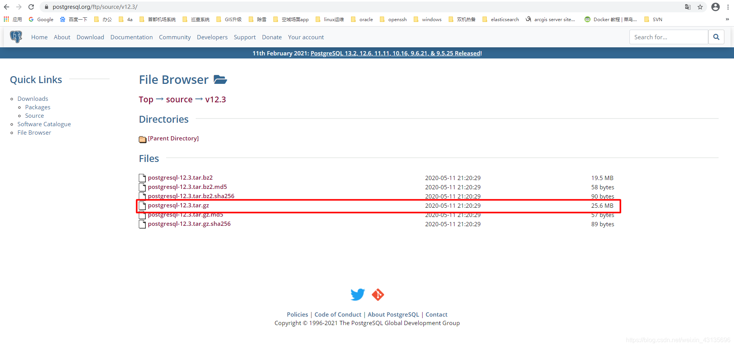Click the browser address bar URL
Viewport: 734px width, 347px height.
[95, 7]
